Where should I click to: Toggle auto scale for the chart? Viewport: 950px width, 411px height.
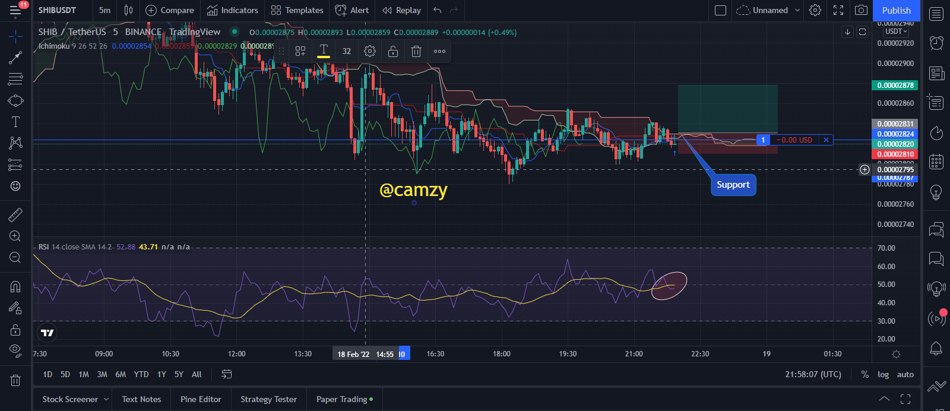tap(905, 374)
